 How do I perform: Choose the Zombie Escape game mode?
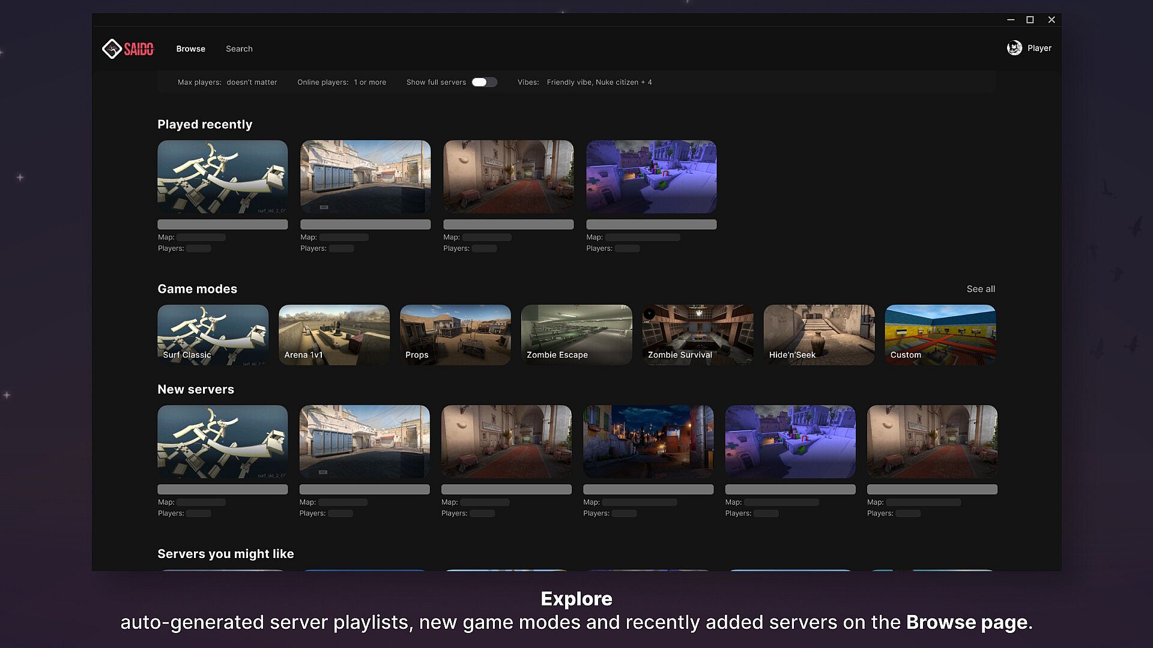pyautogui.click(x=576, y=335)
